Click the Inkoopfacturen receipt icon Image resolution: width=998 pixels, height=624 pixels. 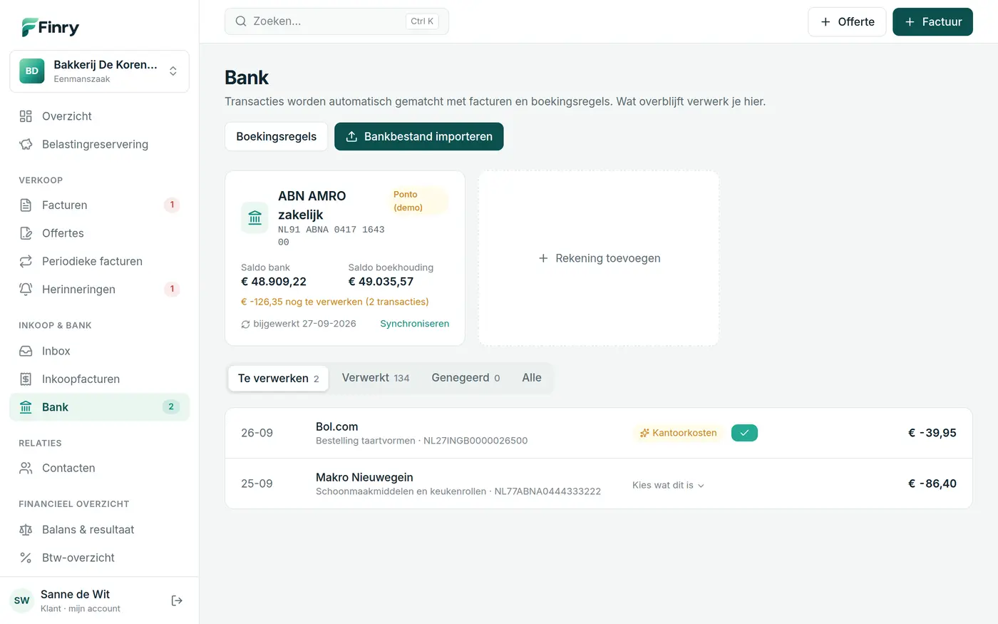coord(26,379)
